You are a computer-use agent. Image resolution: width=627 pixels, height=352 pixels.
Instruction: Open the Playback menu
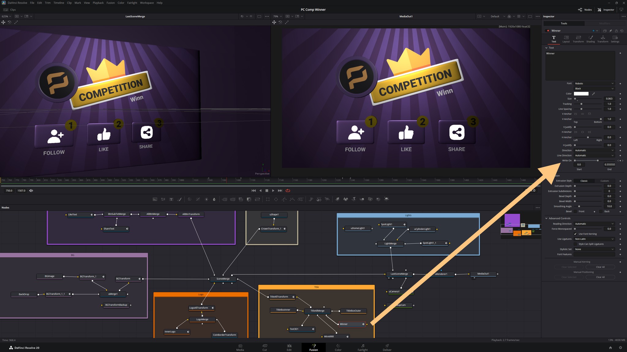coord(98,3)
